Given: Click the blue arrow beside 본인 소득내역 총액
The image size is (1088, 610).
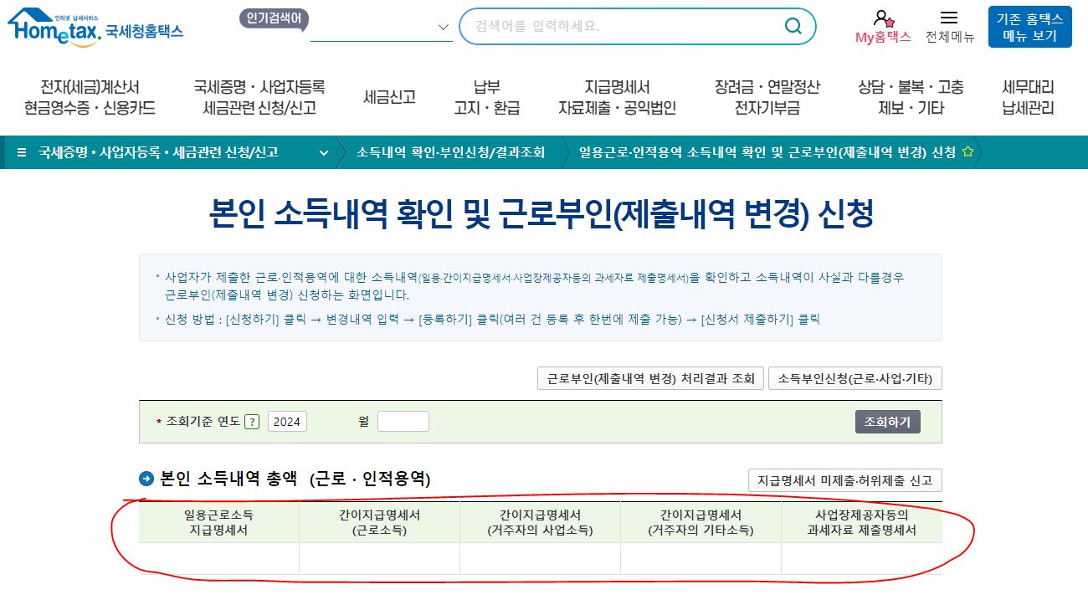Looking at the screenshot, I should [x=148, y=480].
